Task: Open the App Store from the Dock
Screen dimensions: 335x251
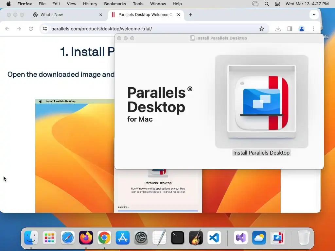Action: (123, 238)
